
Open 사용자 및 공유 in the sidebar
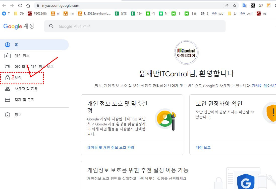click(34, 89)
